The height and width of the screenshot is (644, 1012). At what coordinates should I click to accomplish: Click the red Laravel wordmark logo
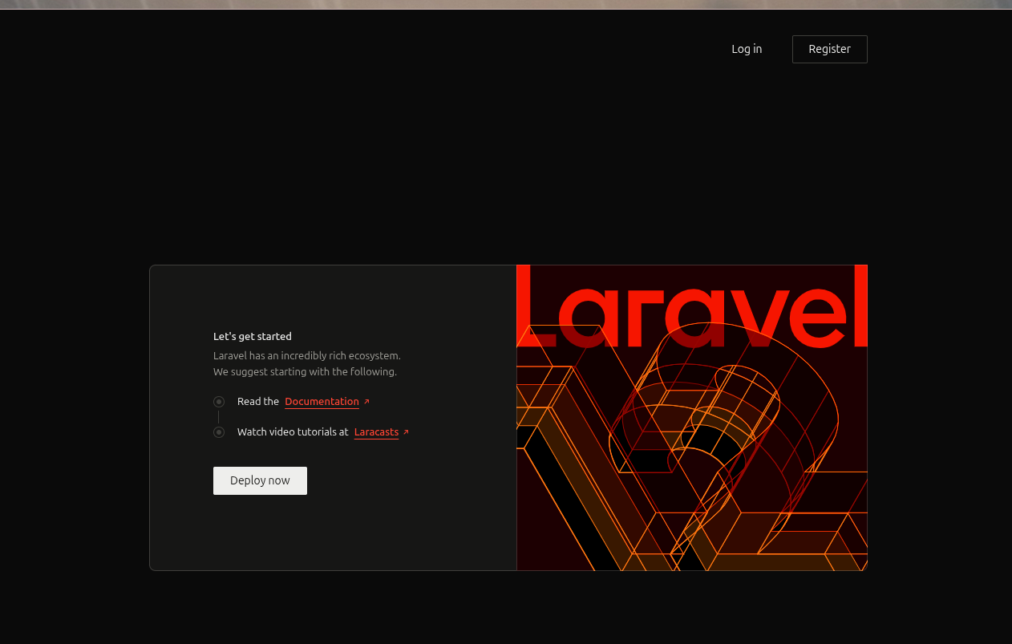[x=692, y=306]
